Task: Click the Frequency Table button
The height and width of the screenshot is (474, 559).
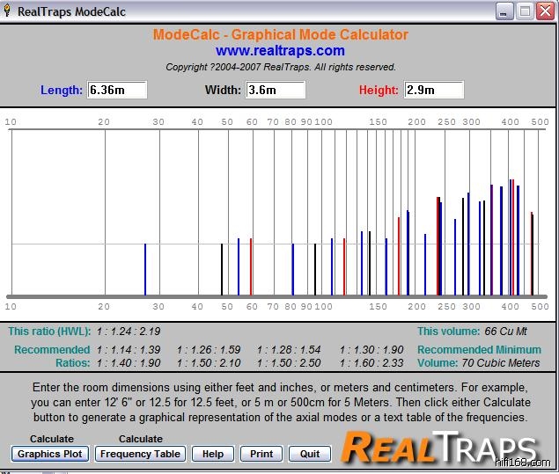Action: pyautogui.click(x=141, y=454)
